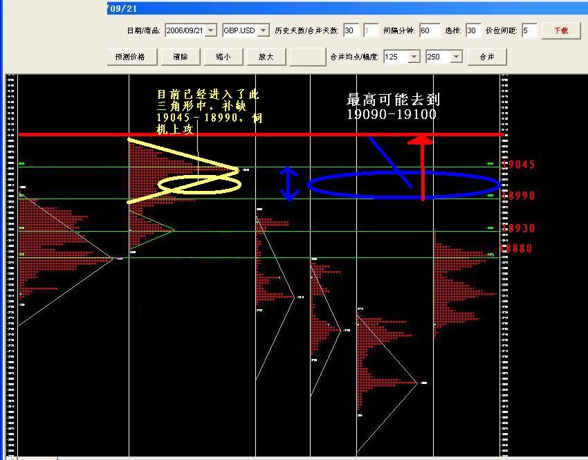Screen dimensions: 588x460
Task: Open the 125 merge point dropdown
Action: pyautogui.click(x=414, y=57)
